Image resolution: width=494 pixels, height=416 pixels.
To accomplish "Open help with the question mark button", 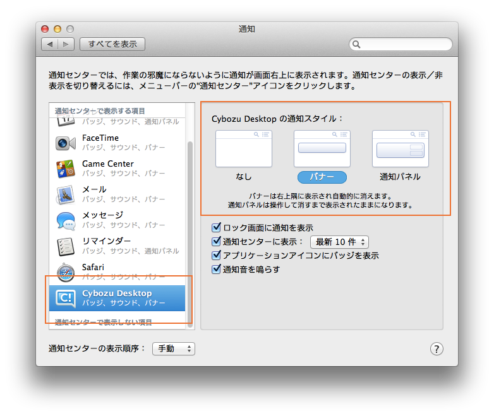I will pyautogui.click(x=437, y=349).
